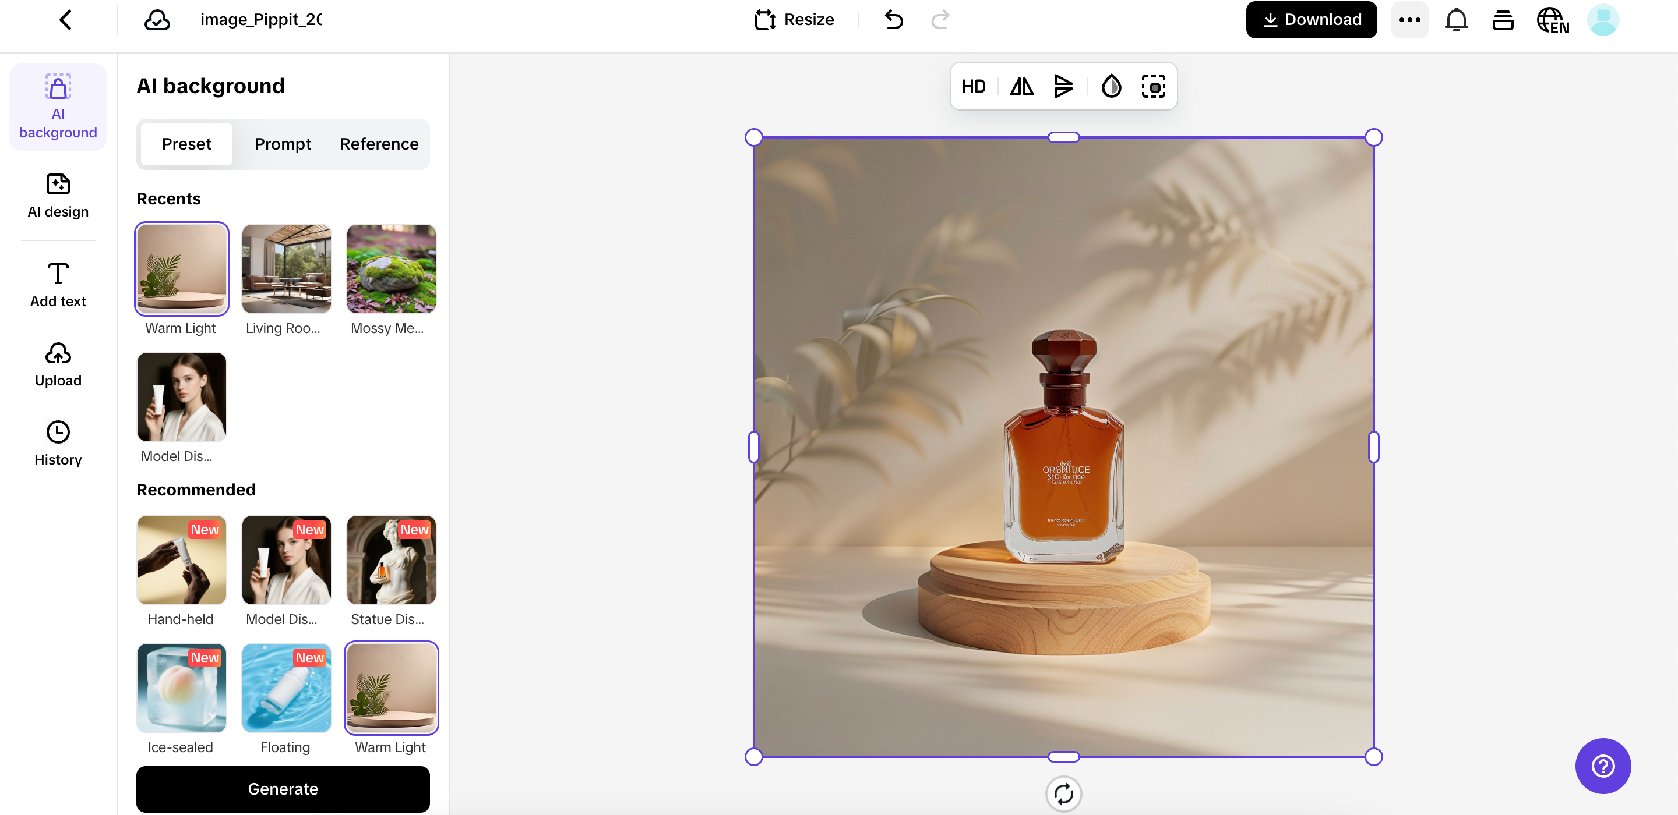Image resolution: width=1678 pixels, height=815 pixels.
Task: Switch to the Reference tab
Action: (379, 144)
